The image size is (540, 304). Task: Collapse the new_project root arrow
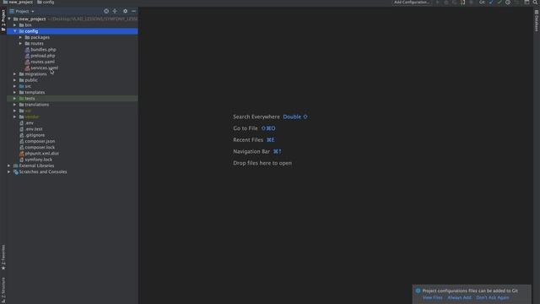coord(9,19)
